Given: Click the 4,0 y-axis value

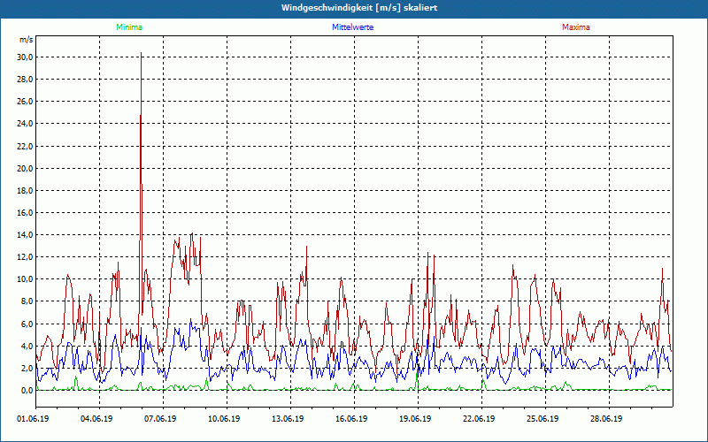Looking at the screenshot, I should [27, 347].
